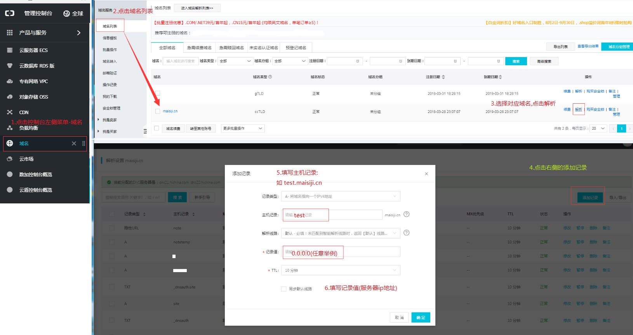The image size is (633, 335).
Task: Toggle the 同步默认线路 checkbox
Action: pos(284,289)
